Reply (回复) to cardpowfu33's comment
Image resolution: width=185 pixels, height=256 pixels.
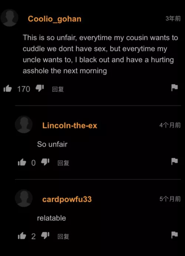[63, 236]
